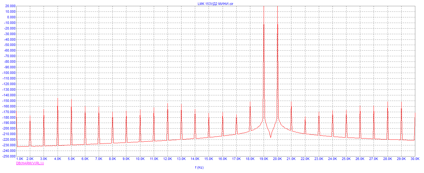
Task: Click the -220.000 Y axis tick label
Action: pyautogui.click(x=9, y=139)
